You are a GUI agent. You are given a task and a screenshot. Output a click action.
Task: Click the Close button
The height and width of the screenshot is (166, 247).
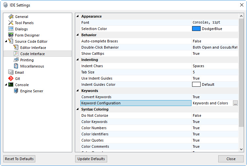tap(231, 159)
